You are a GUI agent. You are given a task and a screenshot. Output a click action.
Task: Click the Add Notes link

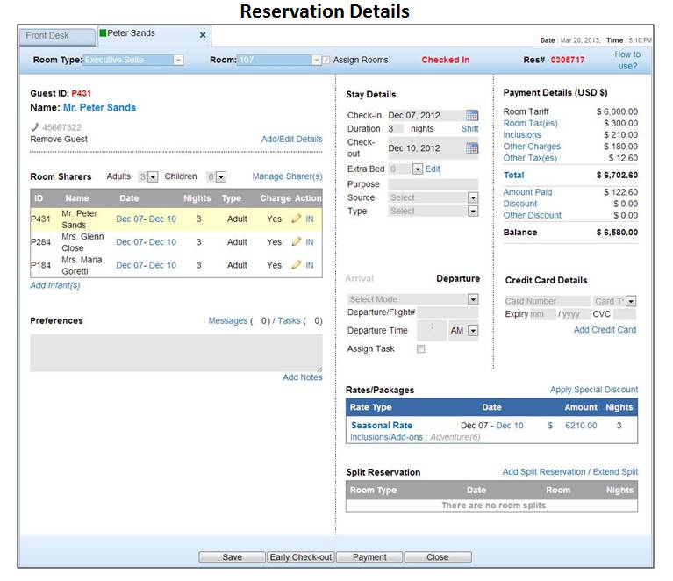point(303,377)
